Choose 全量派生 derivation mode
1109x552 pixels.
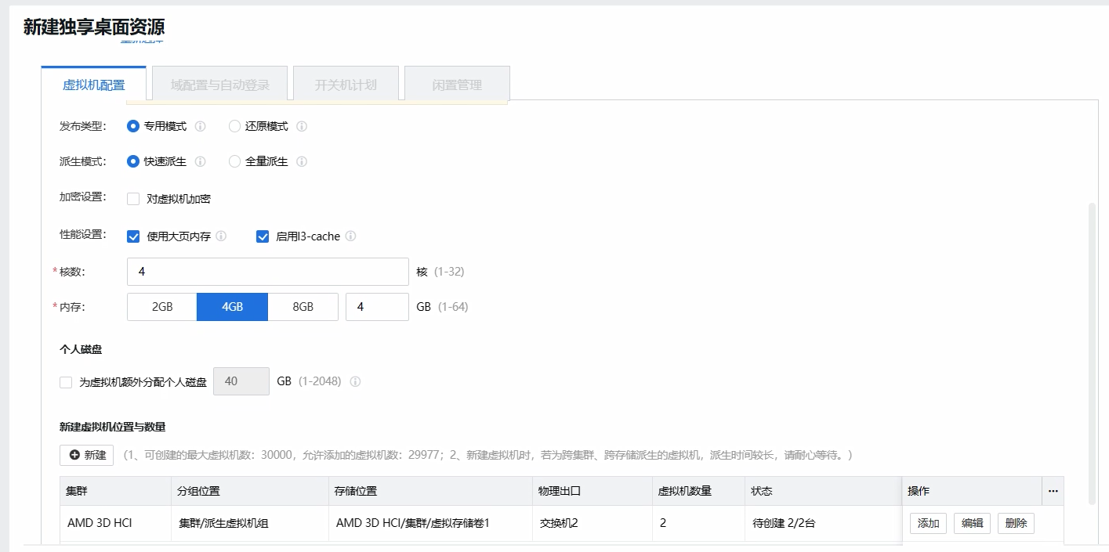tap(234, 161)
